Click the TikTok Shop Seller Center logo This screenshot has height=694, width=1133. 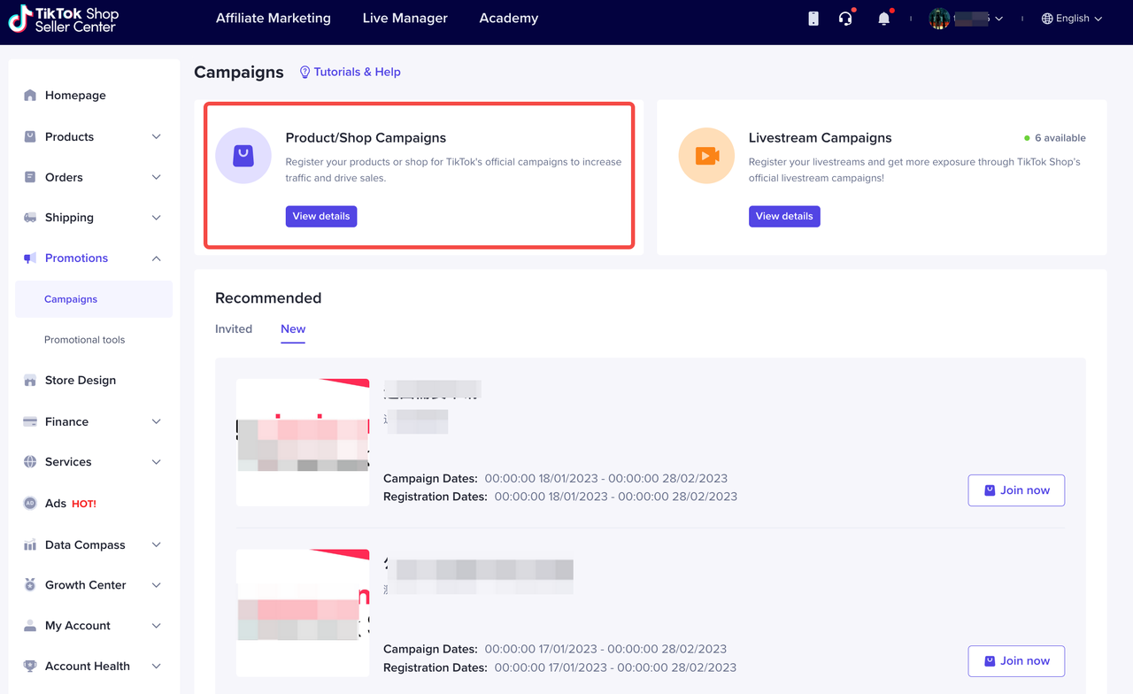point(64,19)
